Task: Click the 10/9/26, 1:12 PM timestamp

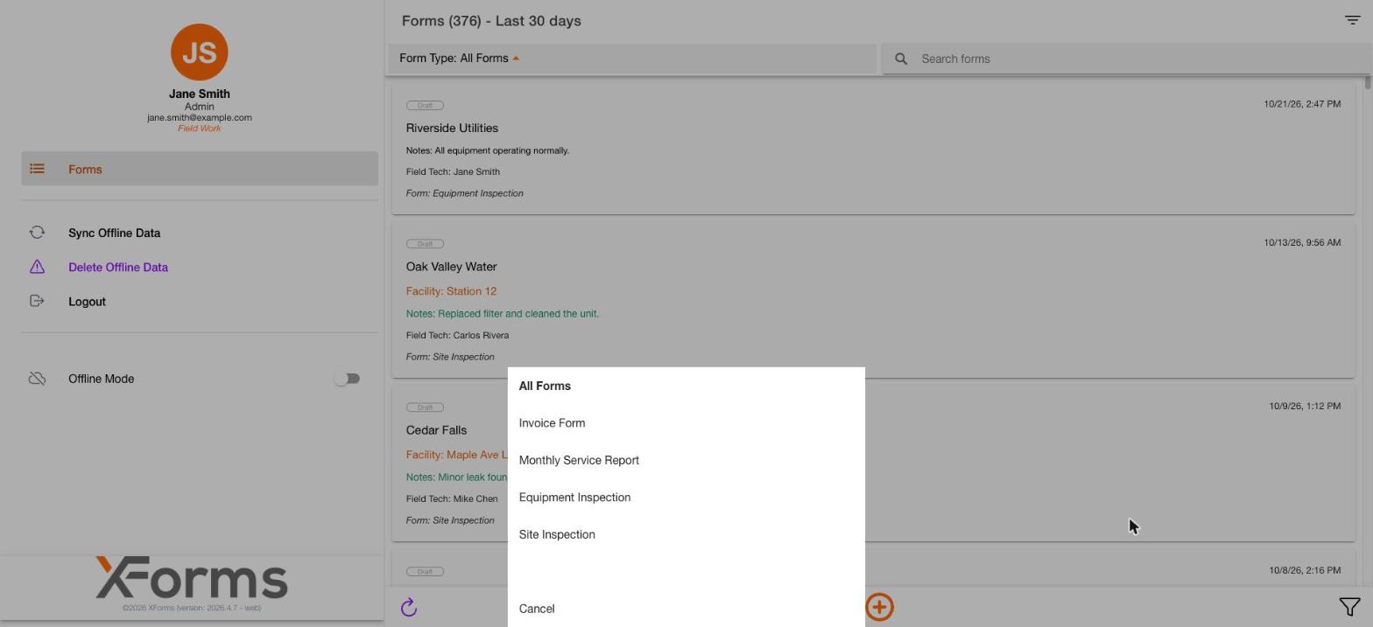Action: (1305, 406)
